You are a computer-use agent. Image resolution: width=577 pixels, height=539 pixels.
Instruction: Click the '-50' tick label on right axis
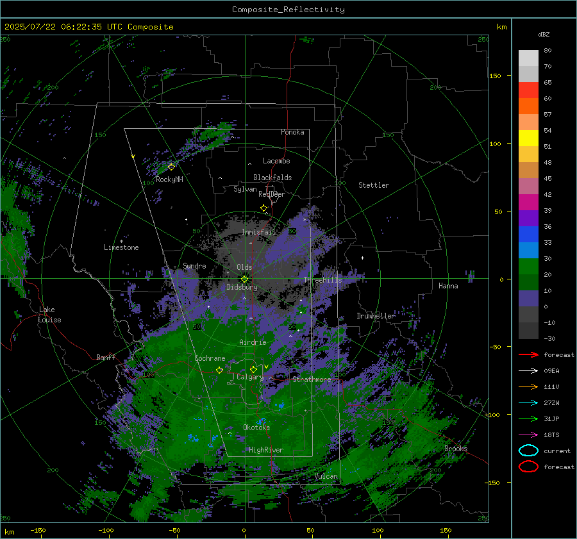click(x=495, y=347)
